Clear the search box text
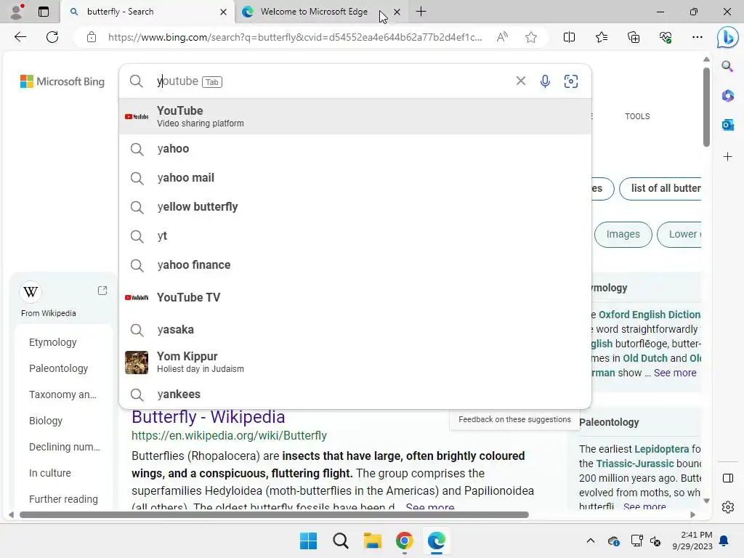The height and width of the screenshot is (558, 744). click(520, 81)
